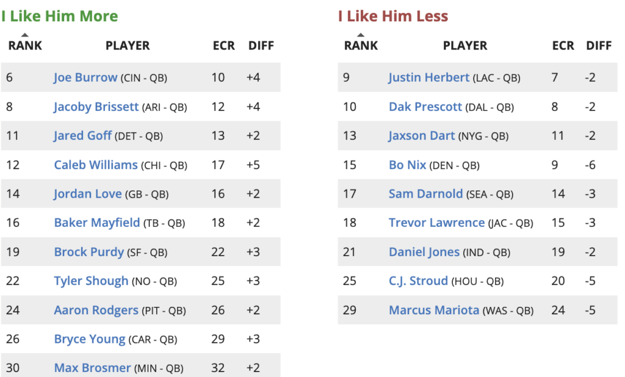The image size is (625, 377).
Task: View Baker Mayfield profile link
Action: click(97, 223)
